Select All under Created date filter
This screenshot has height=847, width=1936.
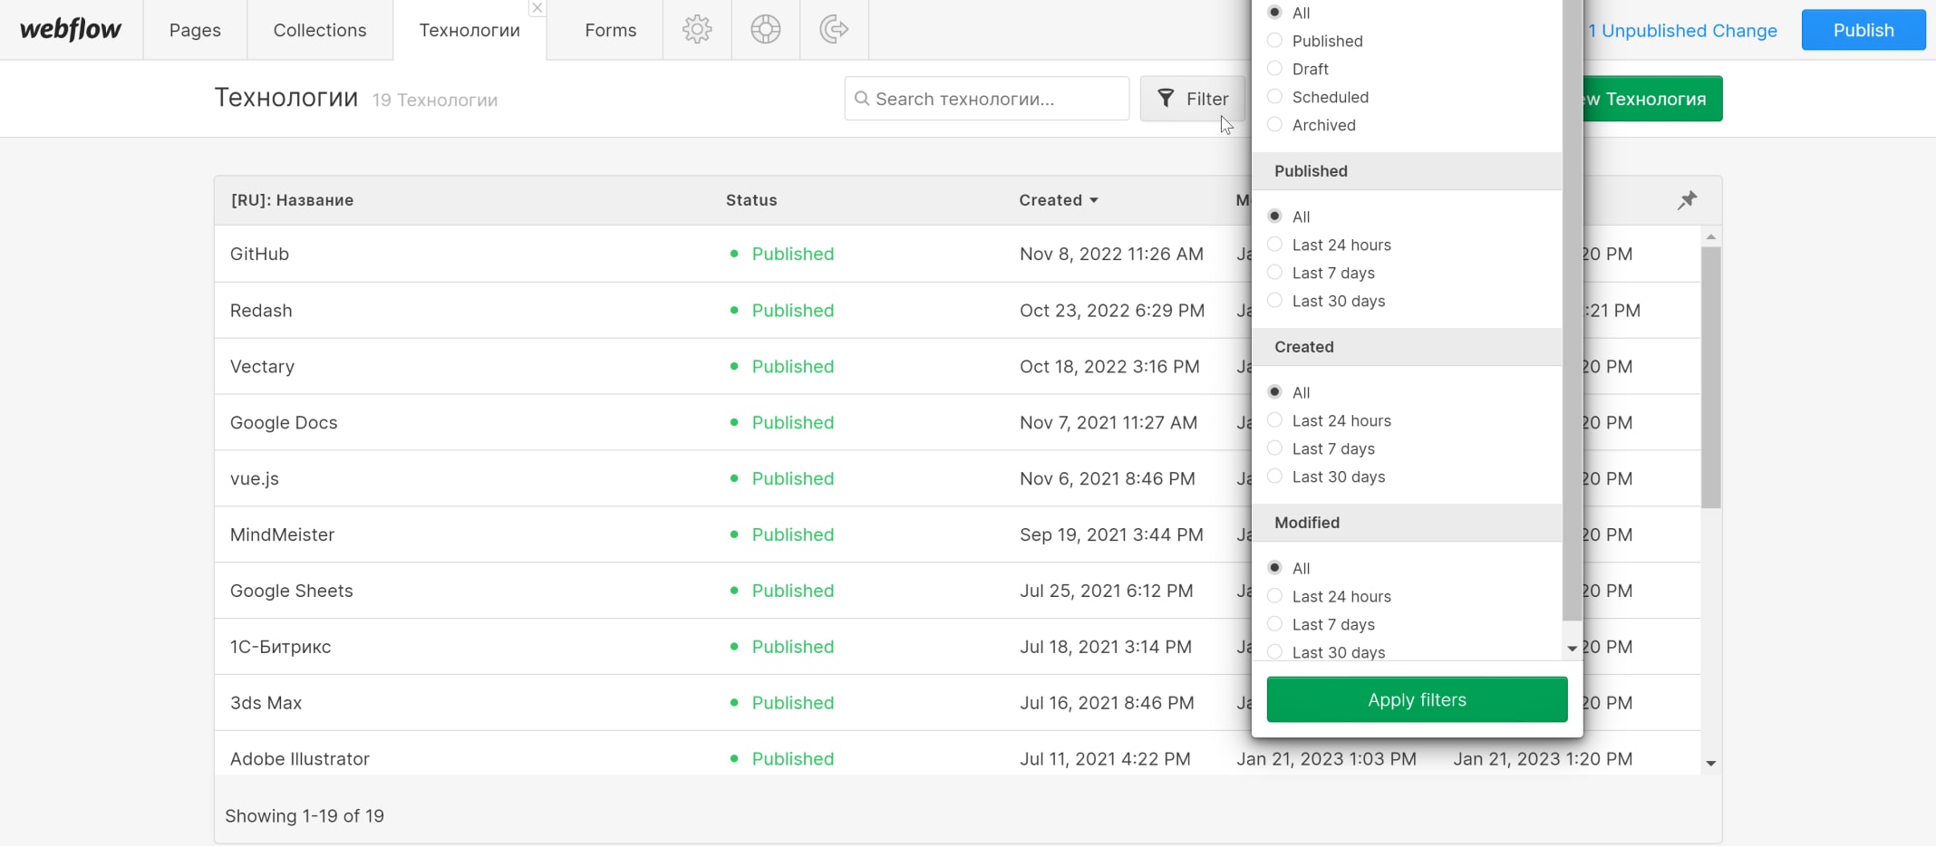tap(1274, 392)
